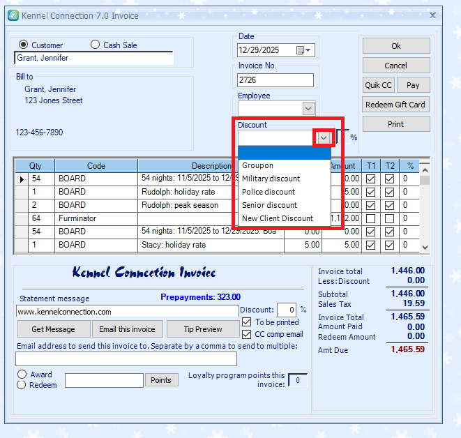Pick New Client Discount option

point(278,218)
